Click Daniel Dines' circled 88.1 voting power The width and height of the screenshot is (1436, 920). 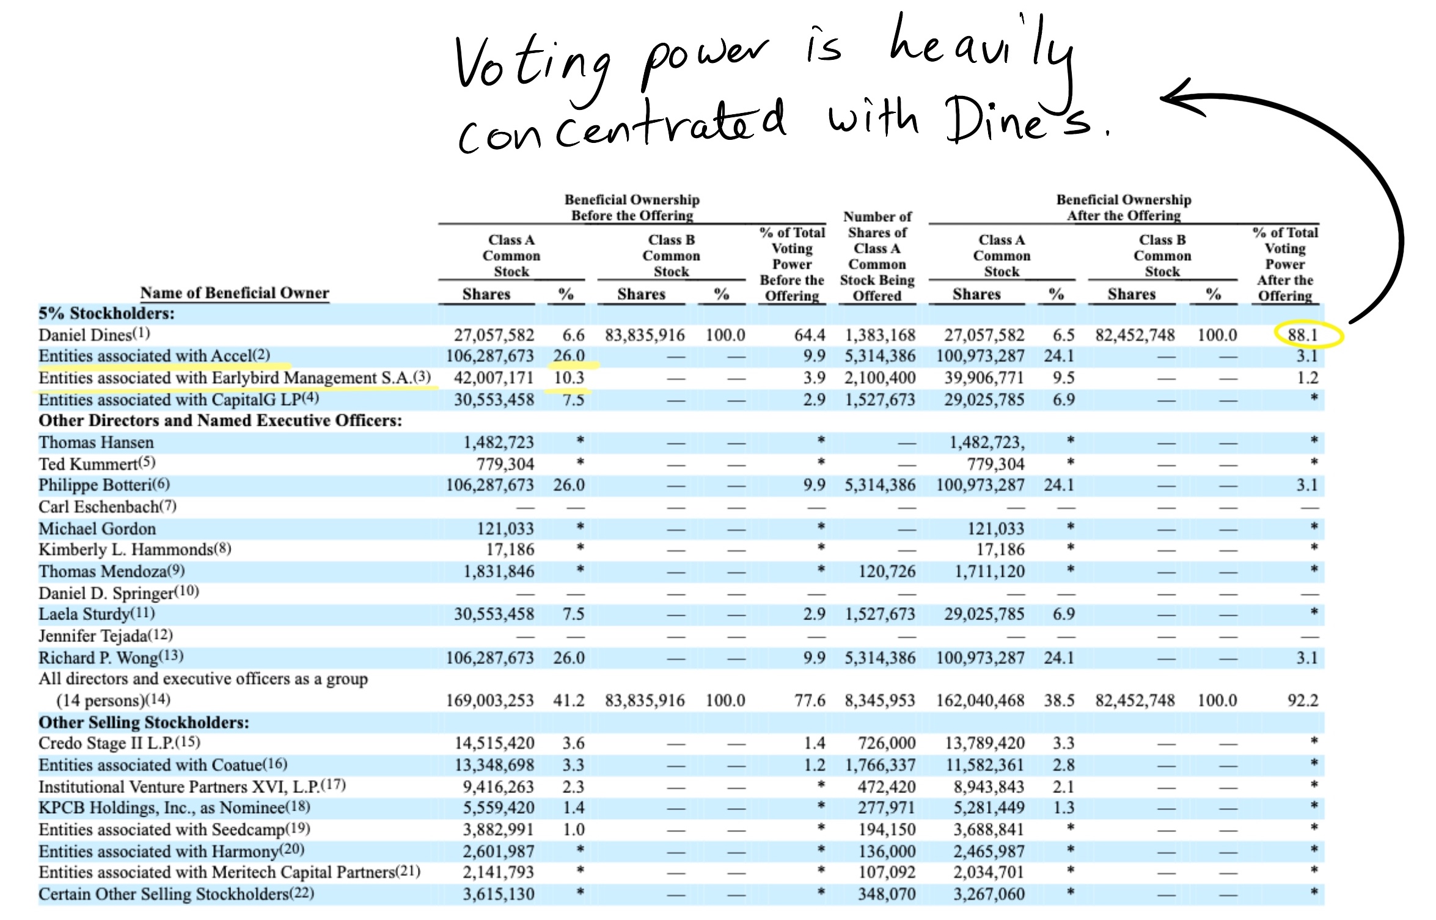tap(1303, 335)
